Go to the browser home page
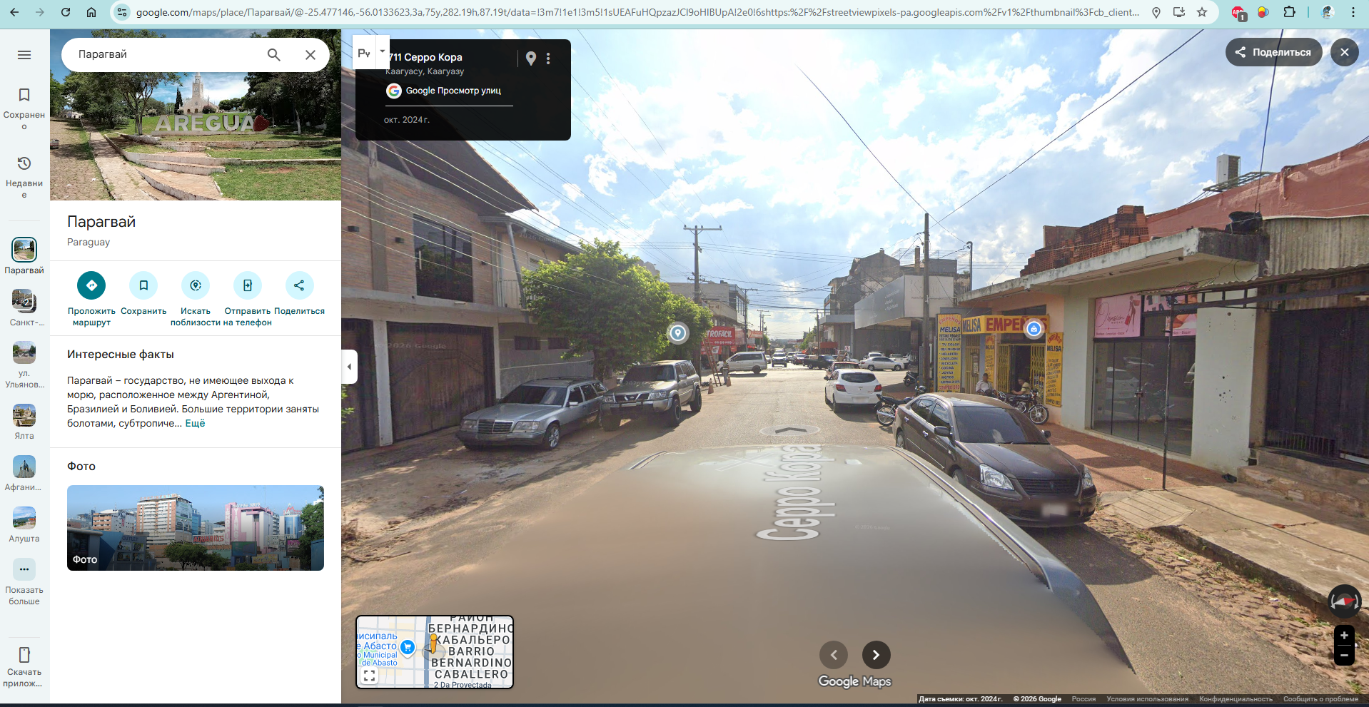The height and width of the screenshot is (707, 1369). coord(91,12)
